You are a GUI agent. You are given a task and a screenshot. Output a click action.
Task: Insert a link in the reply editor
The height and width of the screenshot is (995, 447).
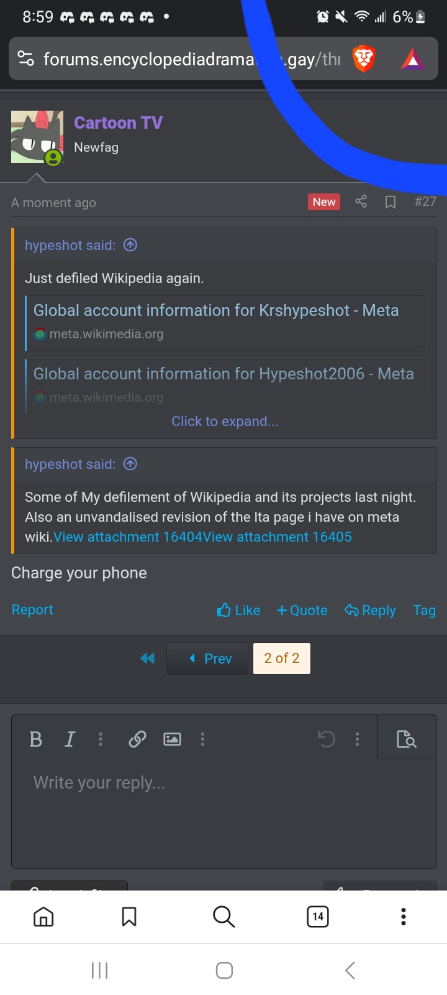[137, 739]
